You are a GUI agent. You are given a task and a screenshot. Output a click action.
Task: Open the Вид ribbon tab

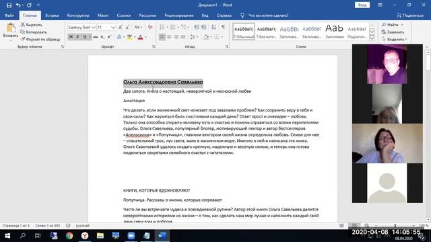(205, 15)
